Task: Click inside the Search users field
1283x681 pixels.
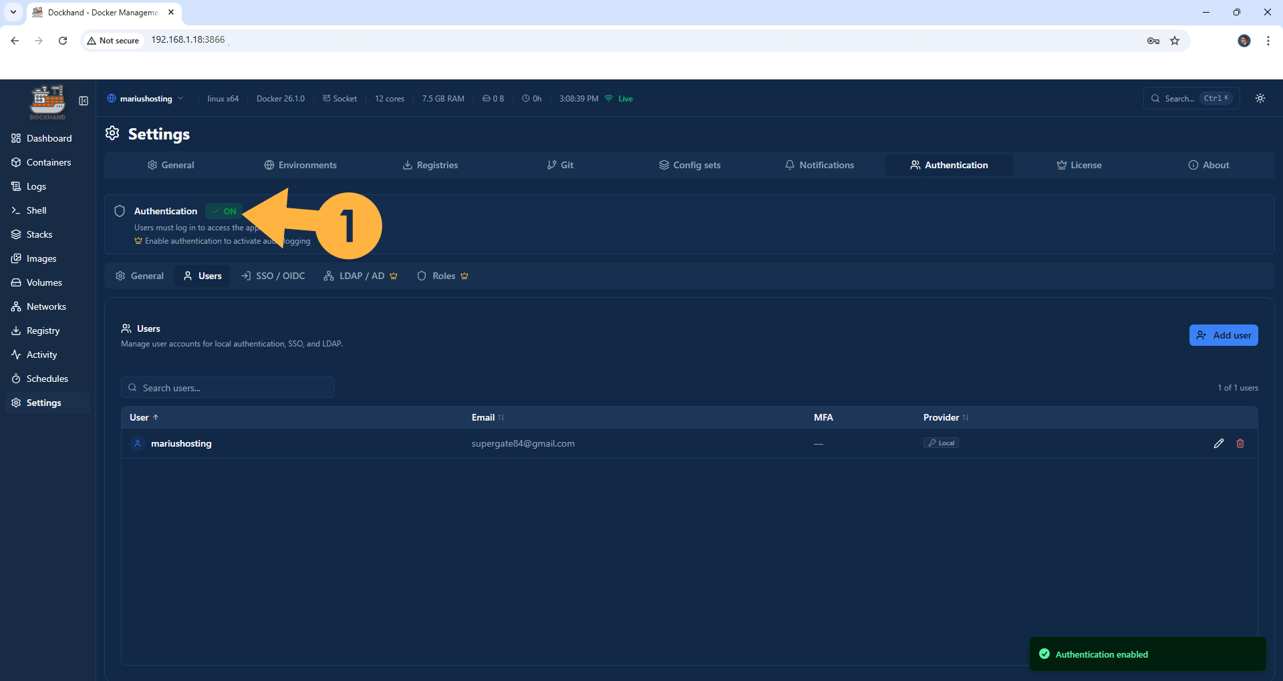Action: point(227,387)
